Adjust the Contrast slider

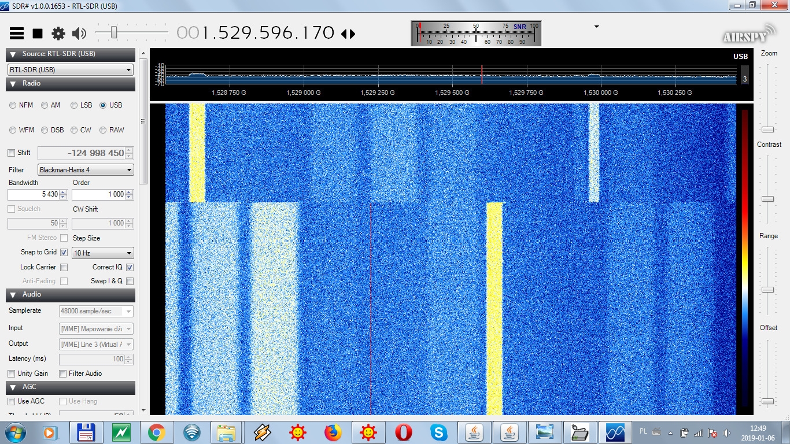(767, 199)
